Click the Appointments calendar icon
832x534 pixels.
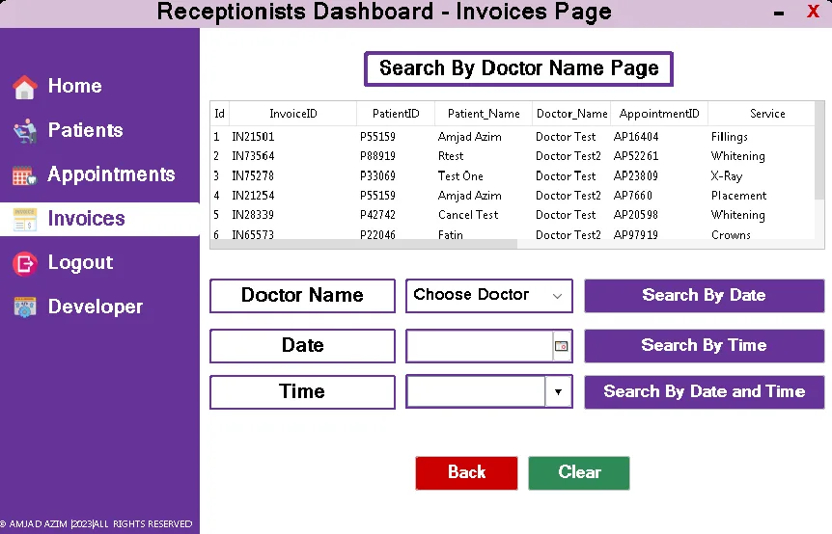[x=24, y=174]
